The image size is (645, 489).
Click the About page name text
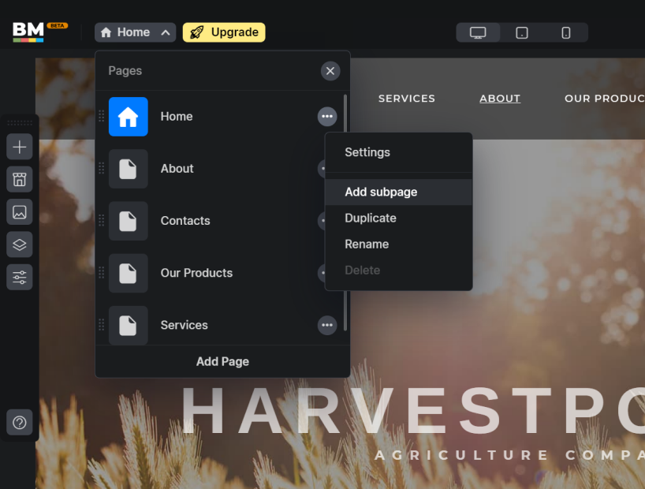pyautogui.click(x=177, y=169)
